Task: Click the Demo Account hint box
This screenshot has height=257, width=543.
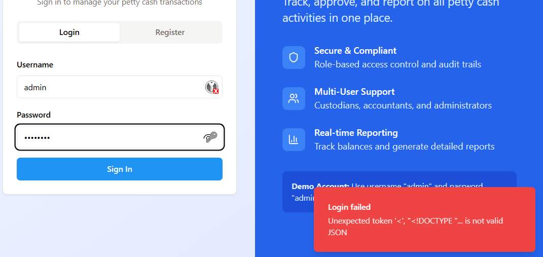Action: point(298,192)
